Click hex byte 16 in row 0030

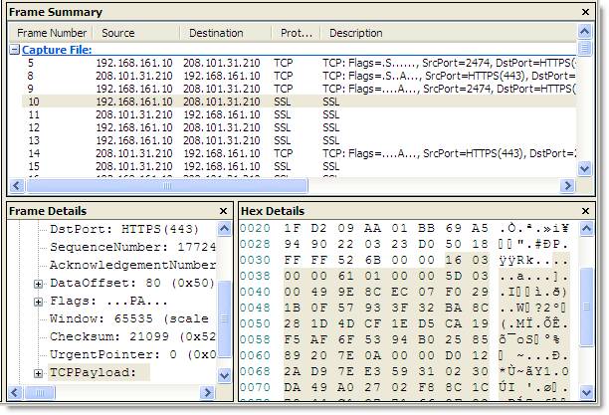tap(453, 260)
